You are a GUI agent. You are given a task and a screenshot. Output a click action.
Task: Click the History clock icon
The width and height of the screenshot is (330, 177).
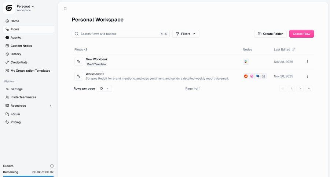click(7, 54)
